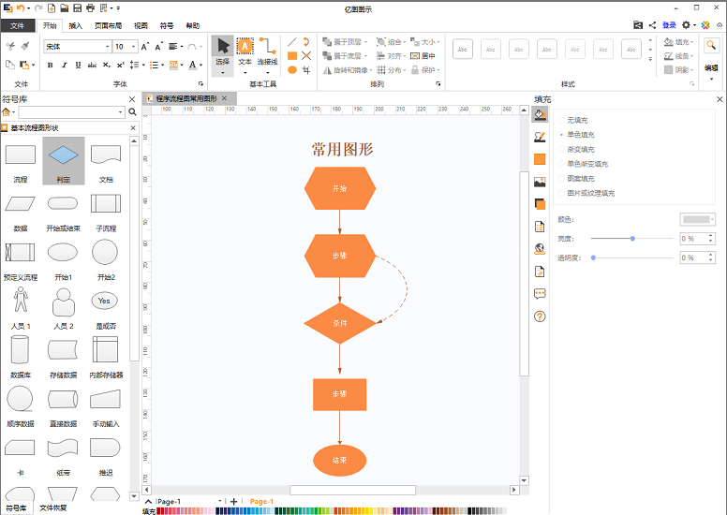Adjust the brightness slider handle
Screen dimensions: 727x515
click(x=632, y=238)
